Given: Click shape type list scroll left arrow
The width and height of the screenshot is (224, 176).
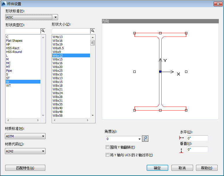Looking at the screenshot, I should pyautogui.click(x=8, y=120).
